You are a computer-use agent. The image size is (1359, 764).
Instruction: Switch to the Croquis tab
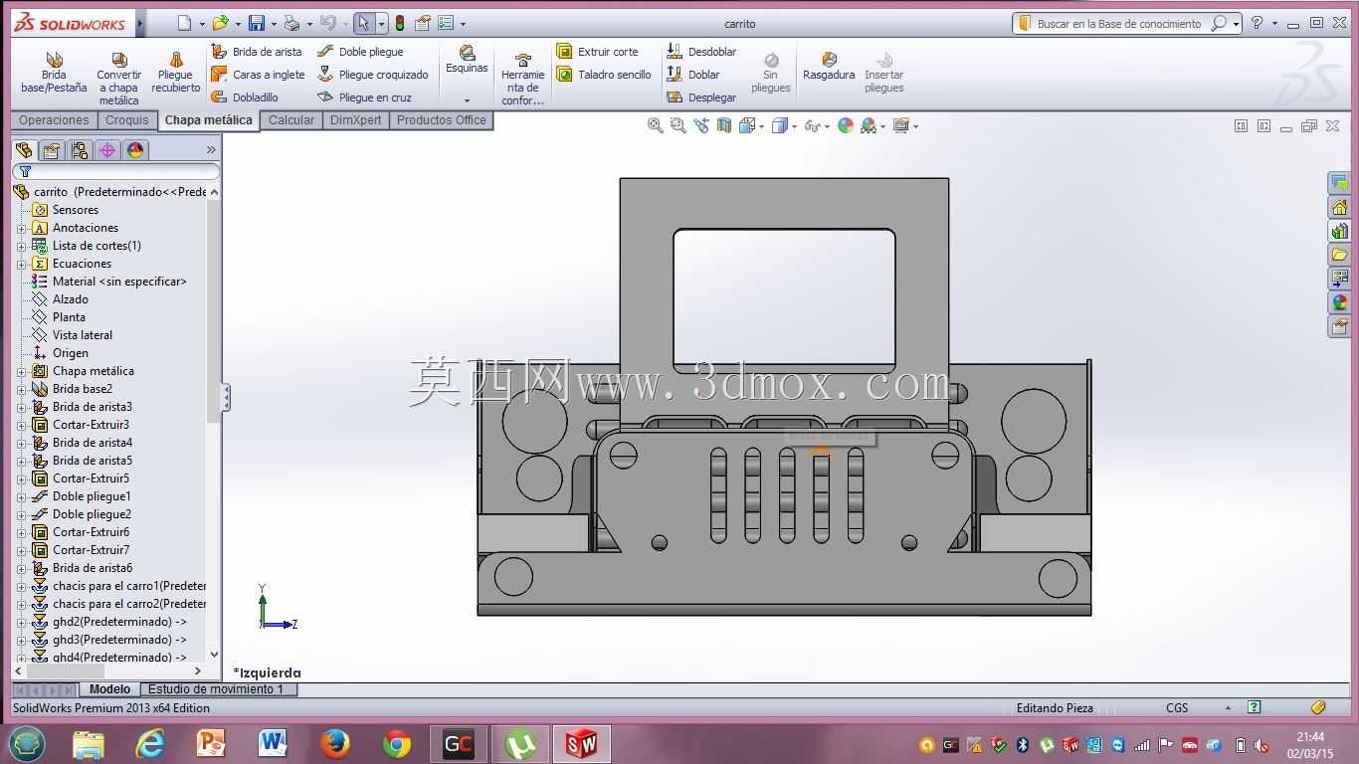pos(127,120)
